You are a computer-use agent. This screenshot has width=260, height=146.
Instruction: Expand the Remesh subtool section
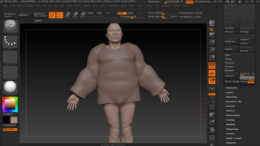(230, 63)
